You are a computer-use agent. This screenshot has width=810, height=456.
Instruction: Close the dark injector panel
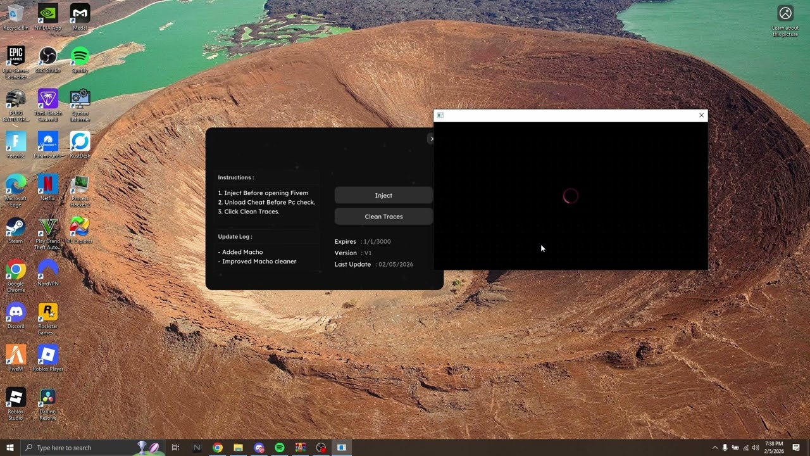click(x=432, y=139)
